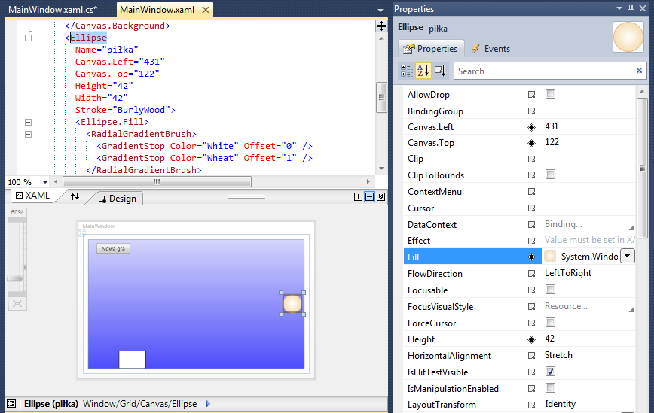Click the Nowa gra button in designer
This screenshot has width=654, height=413.
tap(114, 248)
